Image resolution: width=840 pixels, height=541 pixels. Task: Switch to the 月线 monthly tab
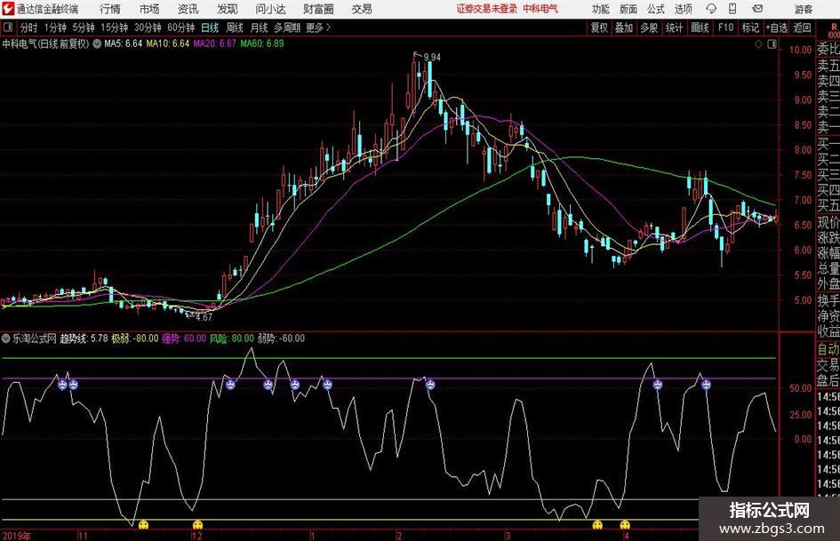260,28
